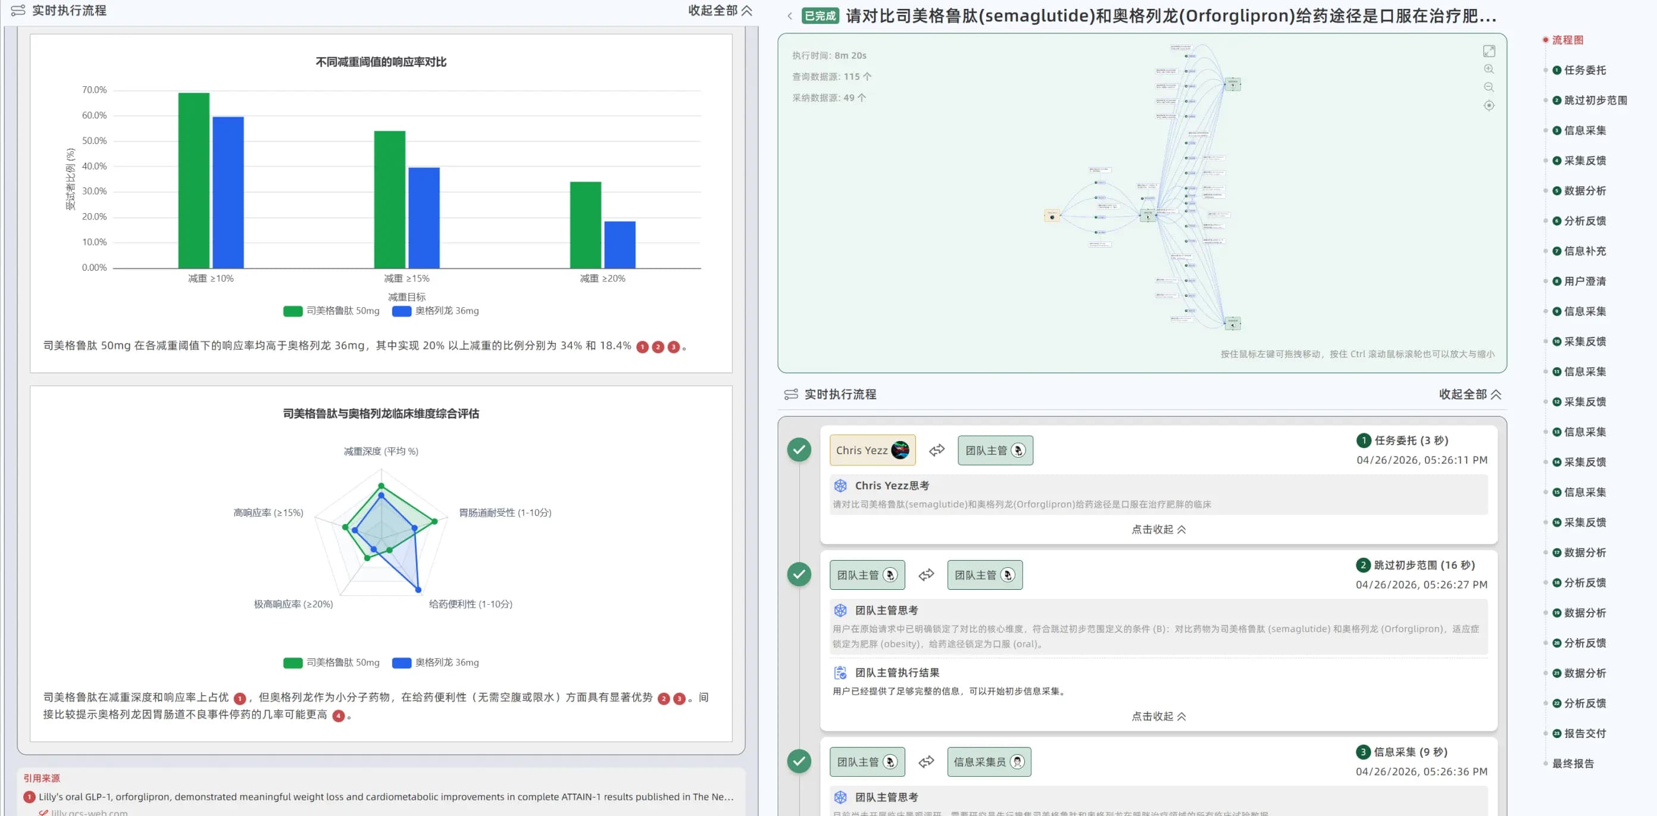Screen dimensions: 1657x816
Task: Select step 1 任务委托 in side navigation
Action: coord(1579,70)
